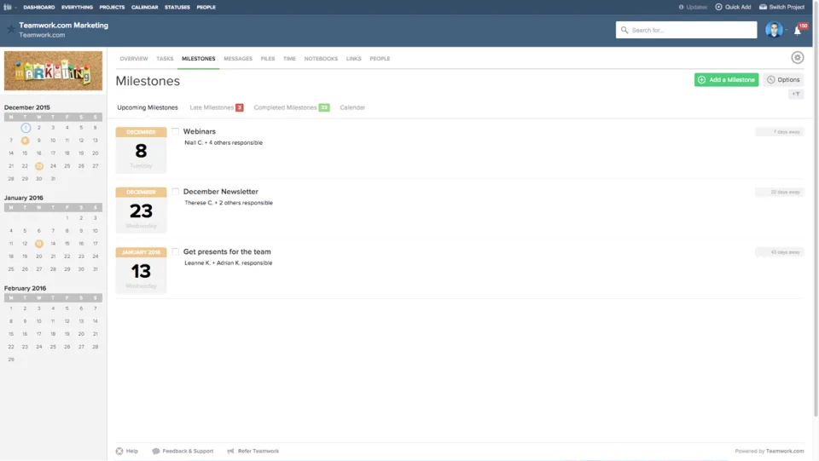Screen dimensions: 819x461
Task: Click the page vertical scrollbar
Action: click(x=816, y=209)
